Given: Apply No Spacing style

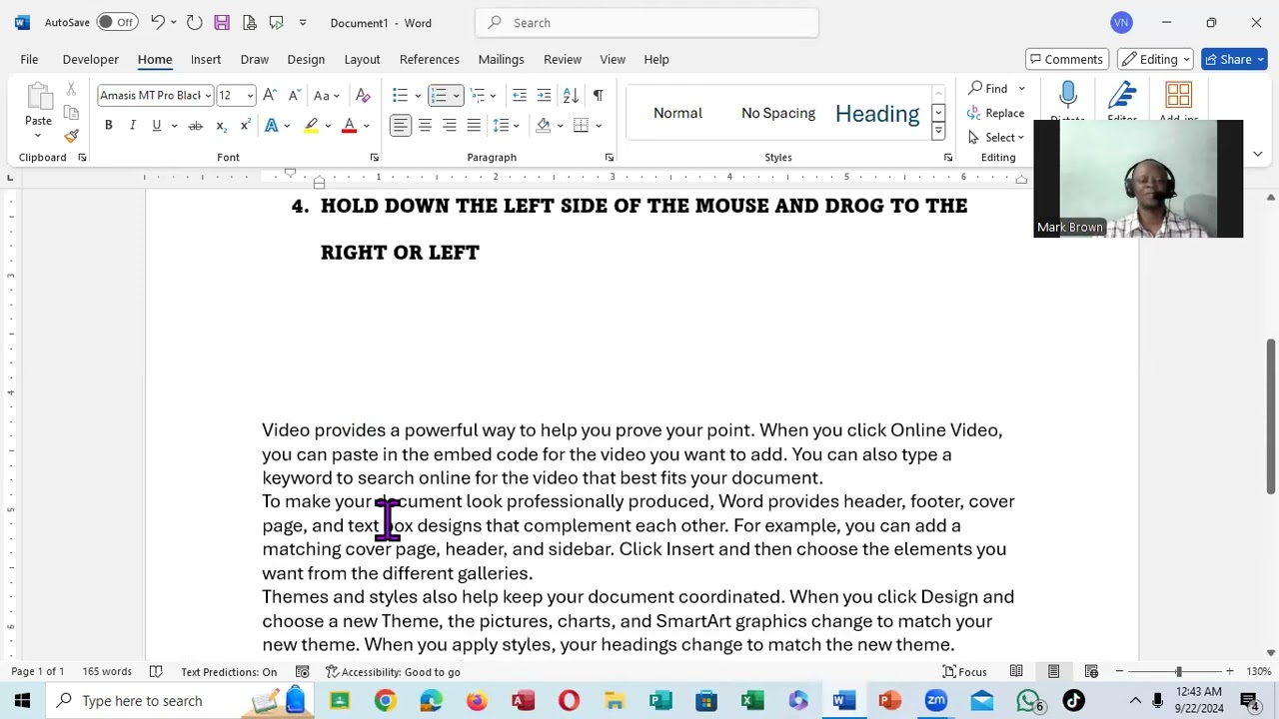Looking at the screenshot, I should 778,113.
